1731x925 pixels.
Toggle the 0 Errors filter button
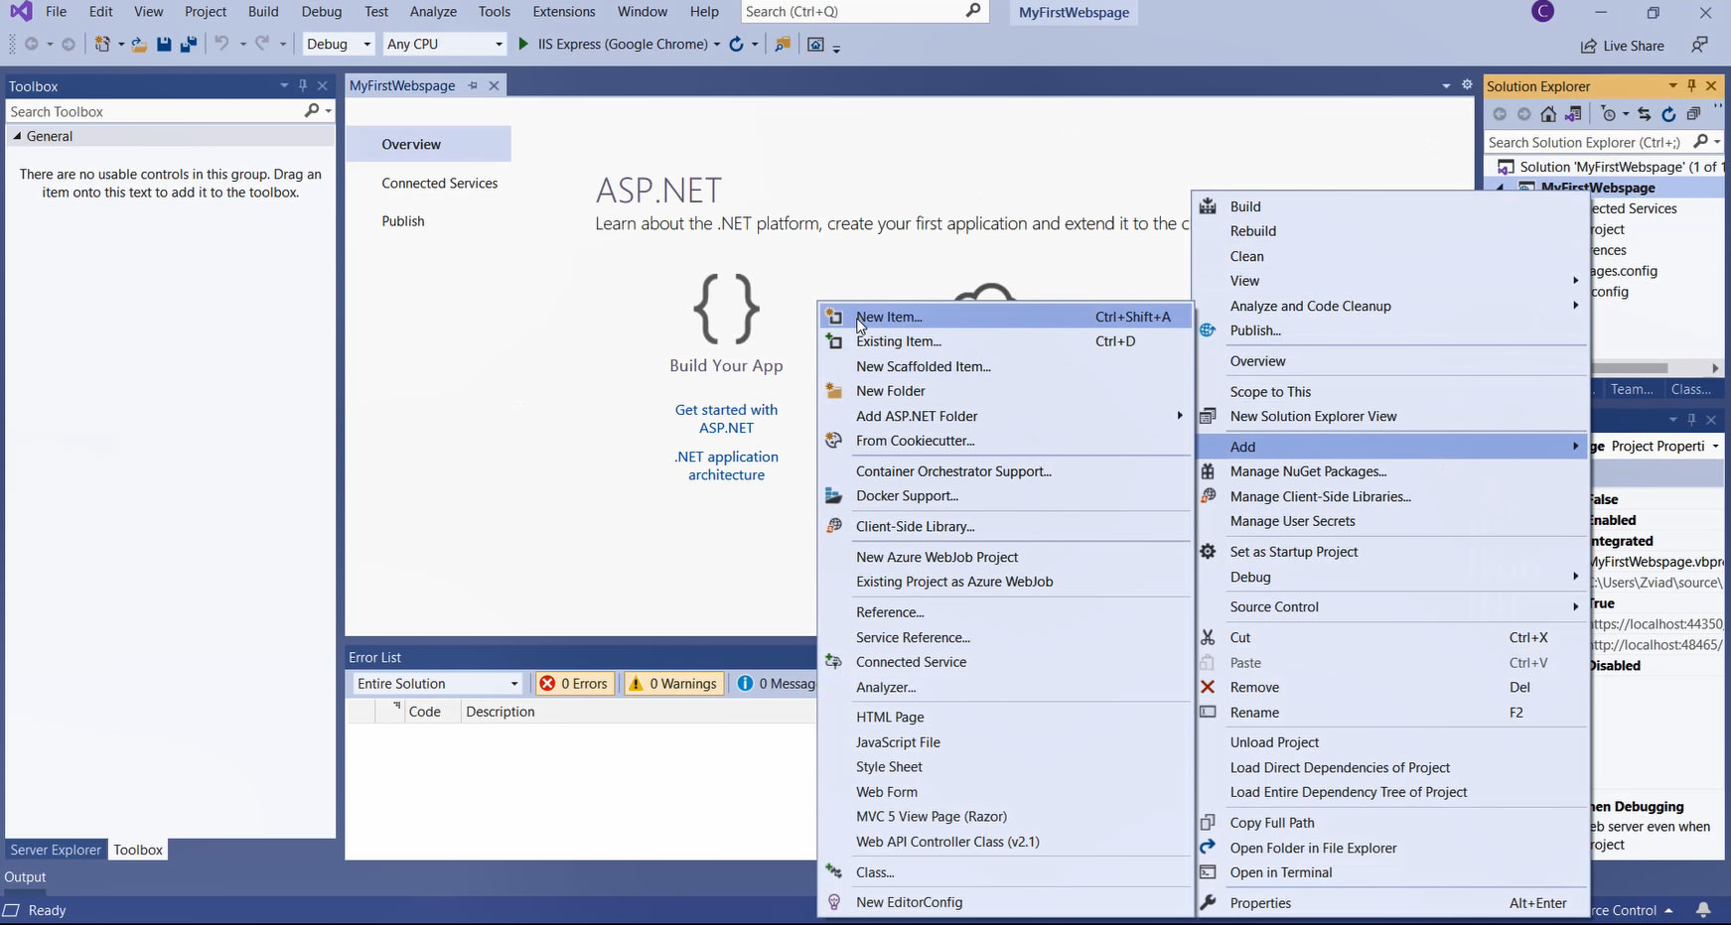point(574,684)
